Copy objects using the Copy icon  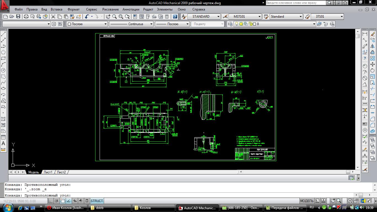[60, 17]
